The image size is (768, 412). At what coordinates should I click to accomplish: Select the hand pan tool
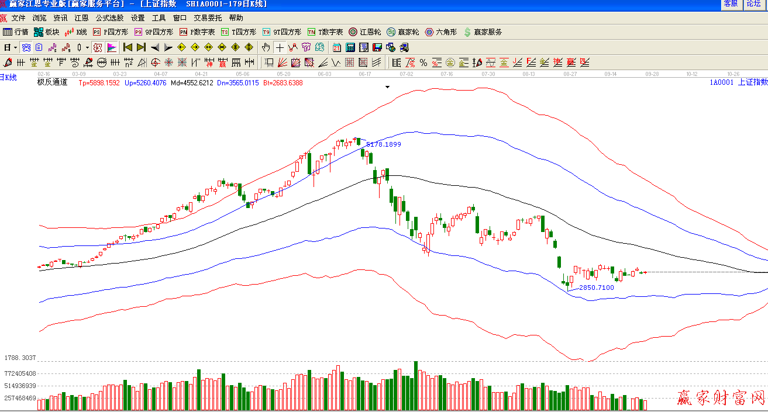tap(266, 47)
